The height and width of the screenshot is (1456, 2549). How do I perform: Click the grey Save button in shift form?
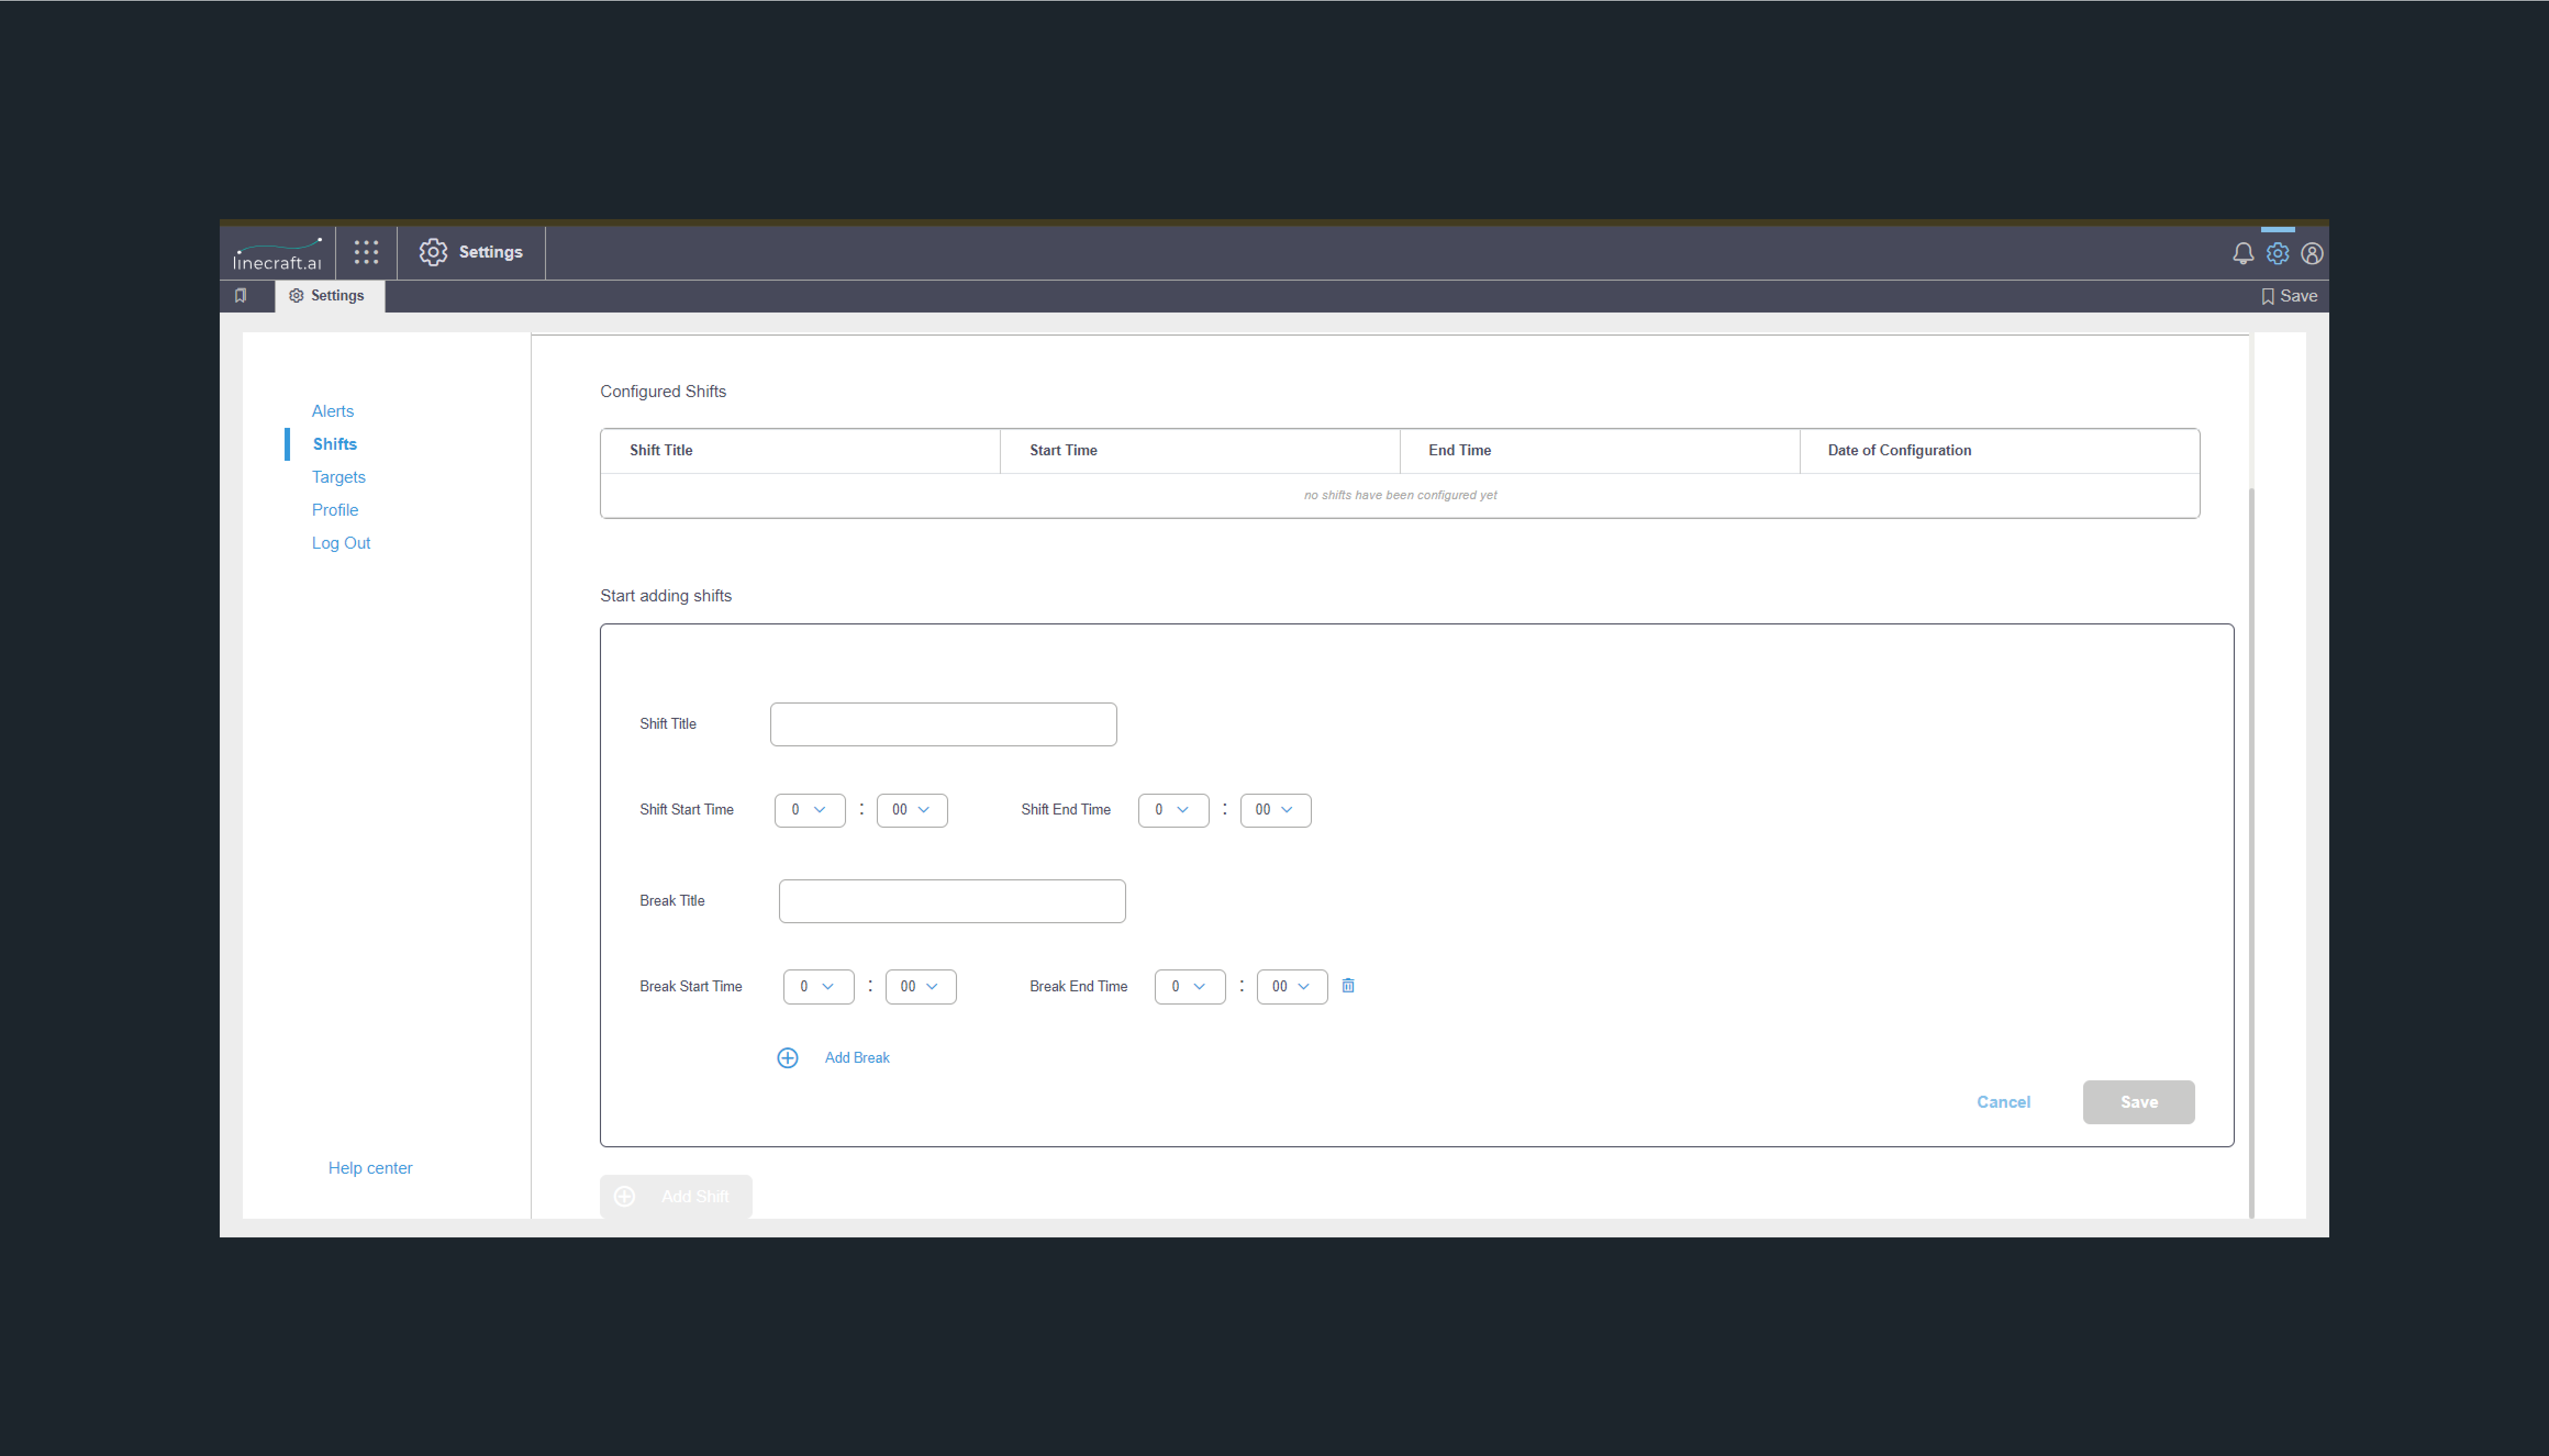(x=2138, y=1102)
